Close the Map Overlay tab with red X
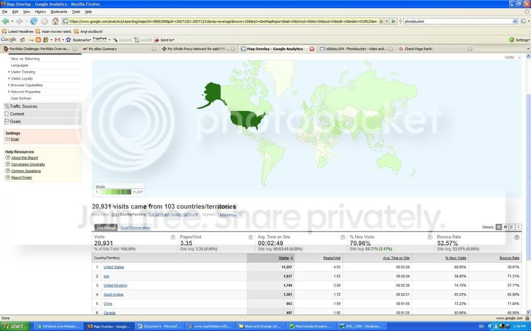Viewport: 531px width, 331px height. [x=312, y=49]
